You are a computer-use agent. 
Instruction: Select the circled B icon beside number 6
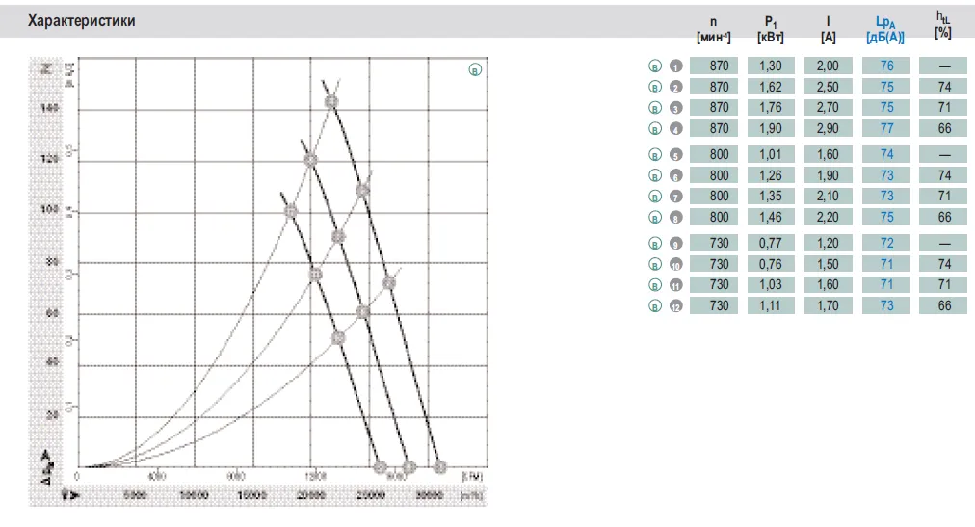point(655,176)
